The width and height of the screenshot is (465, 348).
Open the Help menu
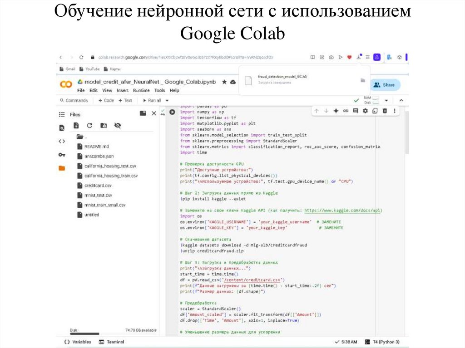[x=174, y=90]
